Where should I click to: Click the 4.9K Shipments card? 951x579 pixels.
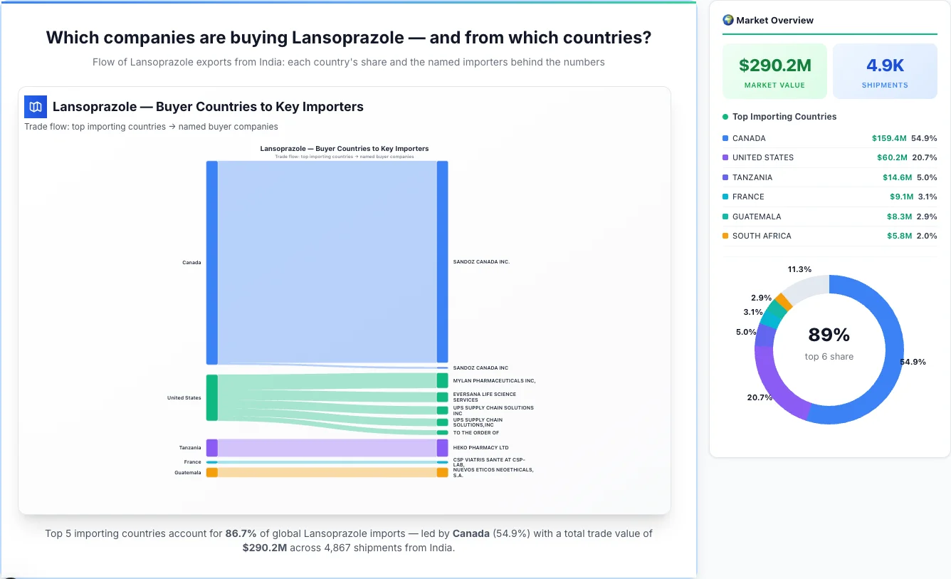pos(885,71)
